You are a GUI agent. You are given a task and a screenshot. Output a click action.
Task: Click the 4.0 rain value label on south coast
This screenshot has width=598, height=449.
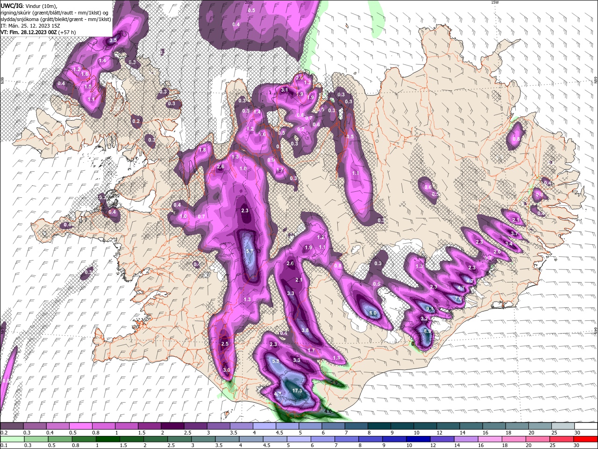tap(328, 412)
